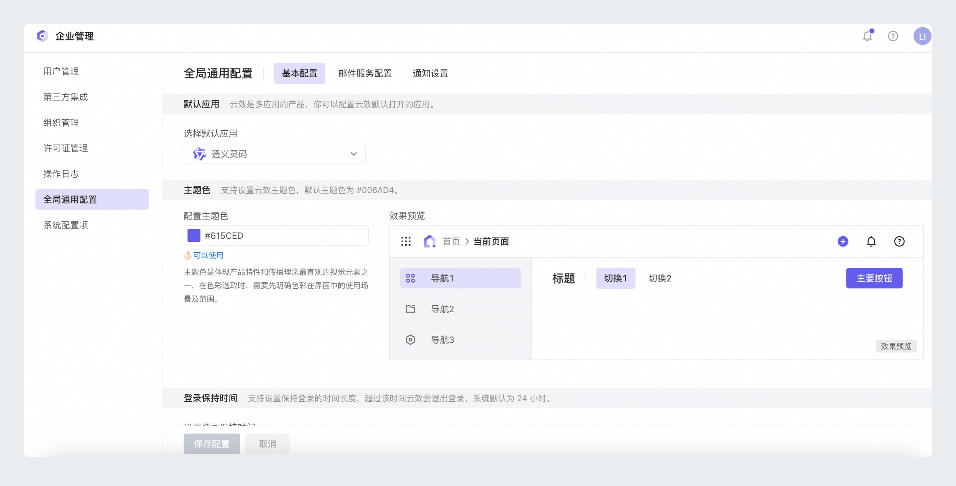Viewport: 956px width, 486px height.
Task: Switch to the 通知设置 tab
Action: point(431,73)
